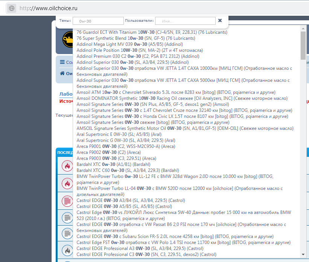Image resolution: width=309 pixels, height=262 pixels.
Task: Select Addinol Pole Position 10W-30
Action: tap(140, 50)
